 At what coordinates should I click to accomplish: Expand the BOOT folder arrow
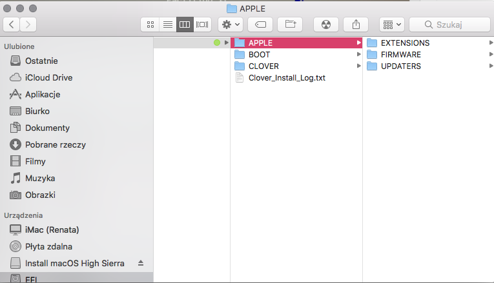[x=358, y=54]
